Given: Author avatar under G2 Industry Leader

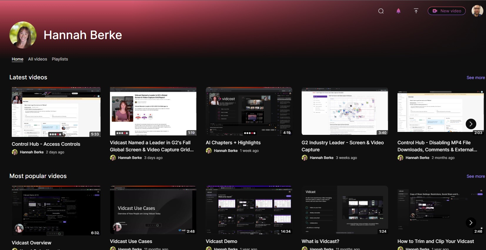Looking at the screenshot, I should (305, 158).
